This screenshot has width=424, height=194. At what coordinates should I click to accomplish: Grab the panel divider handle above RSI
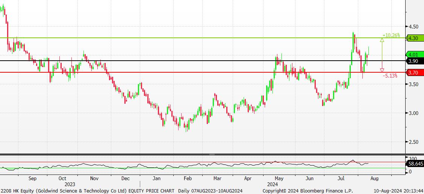tap(212, 154)
